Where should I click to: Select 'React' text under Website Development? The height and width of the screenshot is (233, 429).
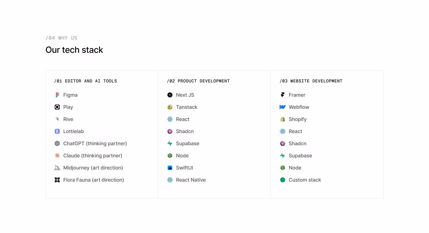[296, 131]
